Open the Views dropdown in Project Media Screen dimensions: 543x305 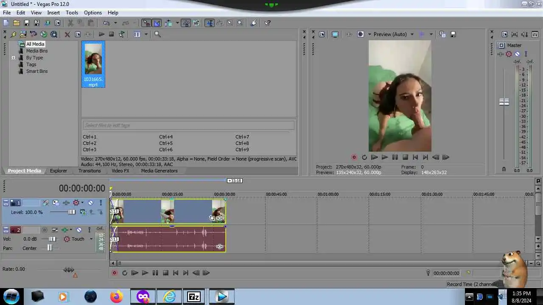tap(146, 34)
